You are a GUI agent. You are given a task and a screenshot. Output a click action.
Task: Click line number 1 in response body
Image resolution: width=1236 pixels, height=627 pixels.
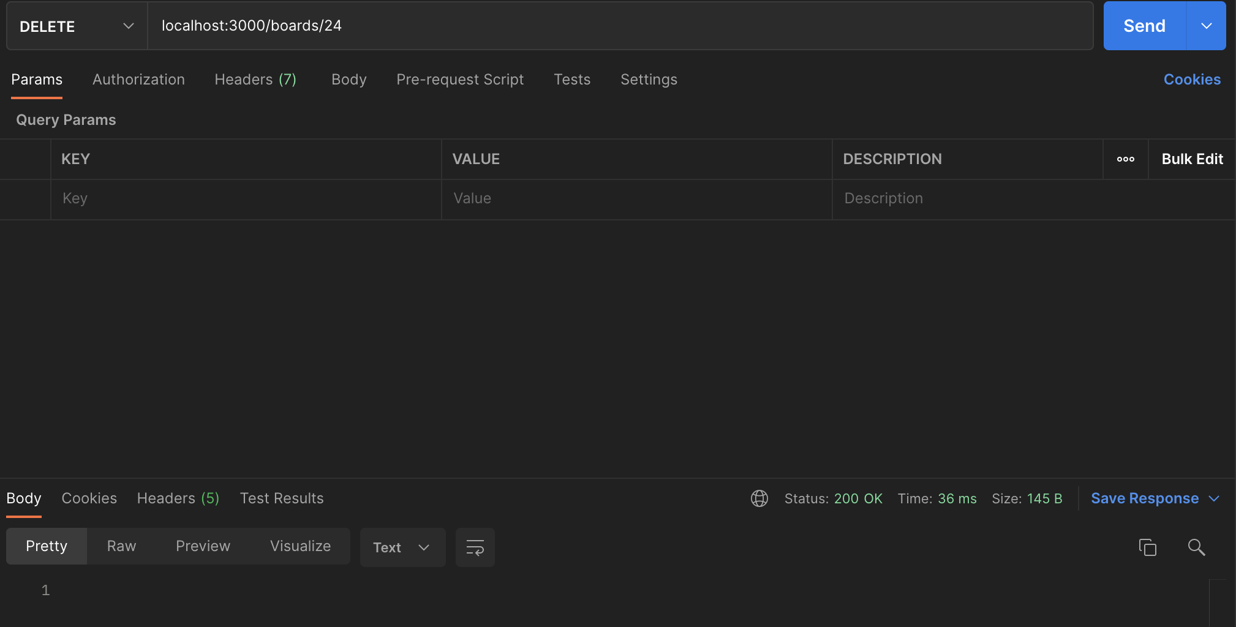[45, 590]
